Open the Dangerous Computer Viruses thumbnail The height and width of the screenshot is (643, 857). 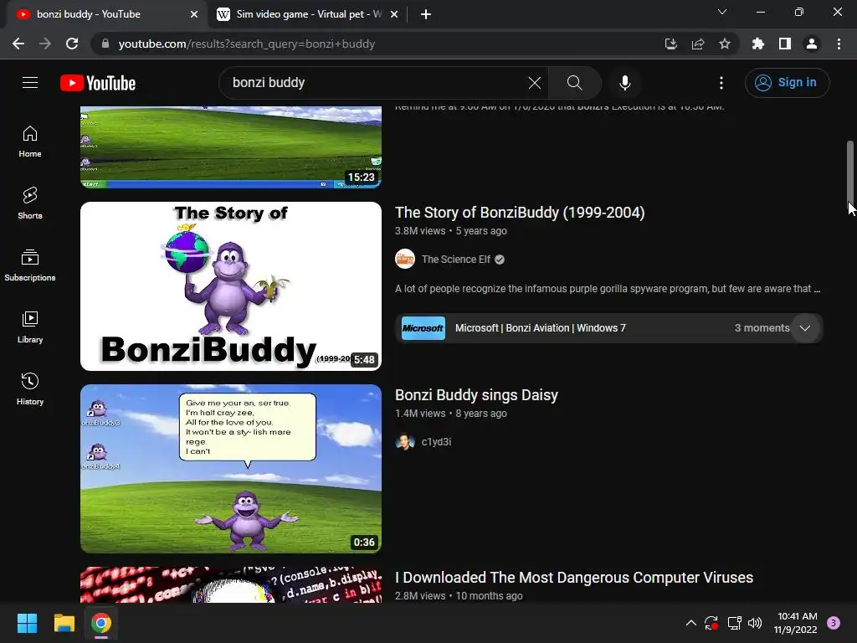[x=231, y=584]
